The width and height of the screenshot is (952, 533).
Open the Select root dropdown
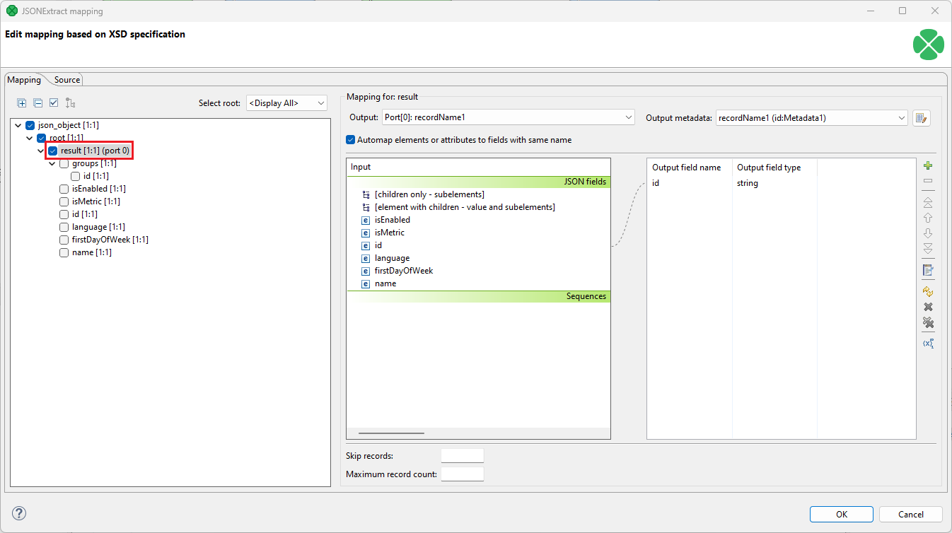(286, 102)
